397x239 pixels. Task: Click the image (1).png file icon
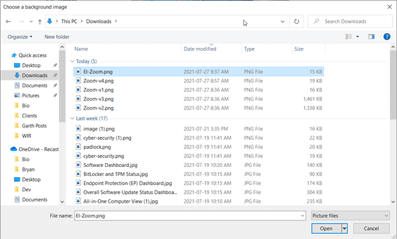coord(78,129)
